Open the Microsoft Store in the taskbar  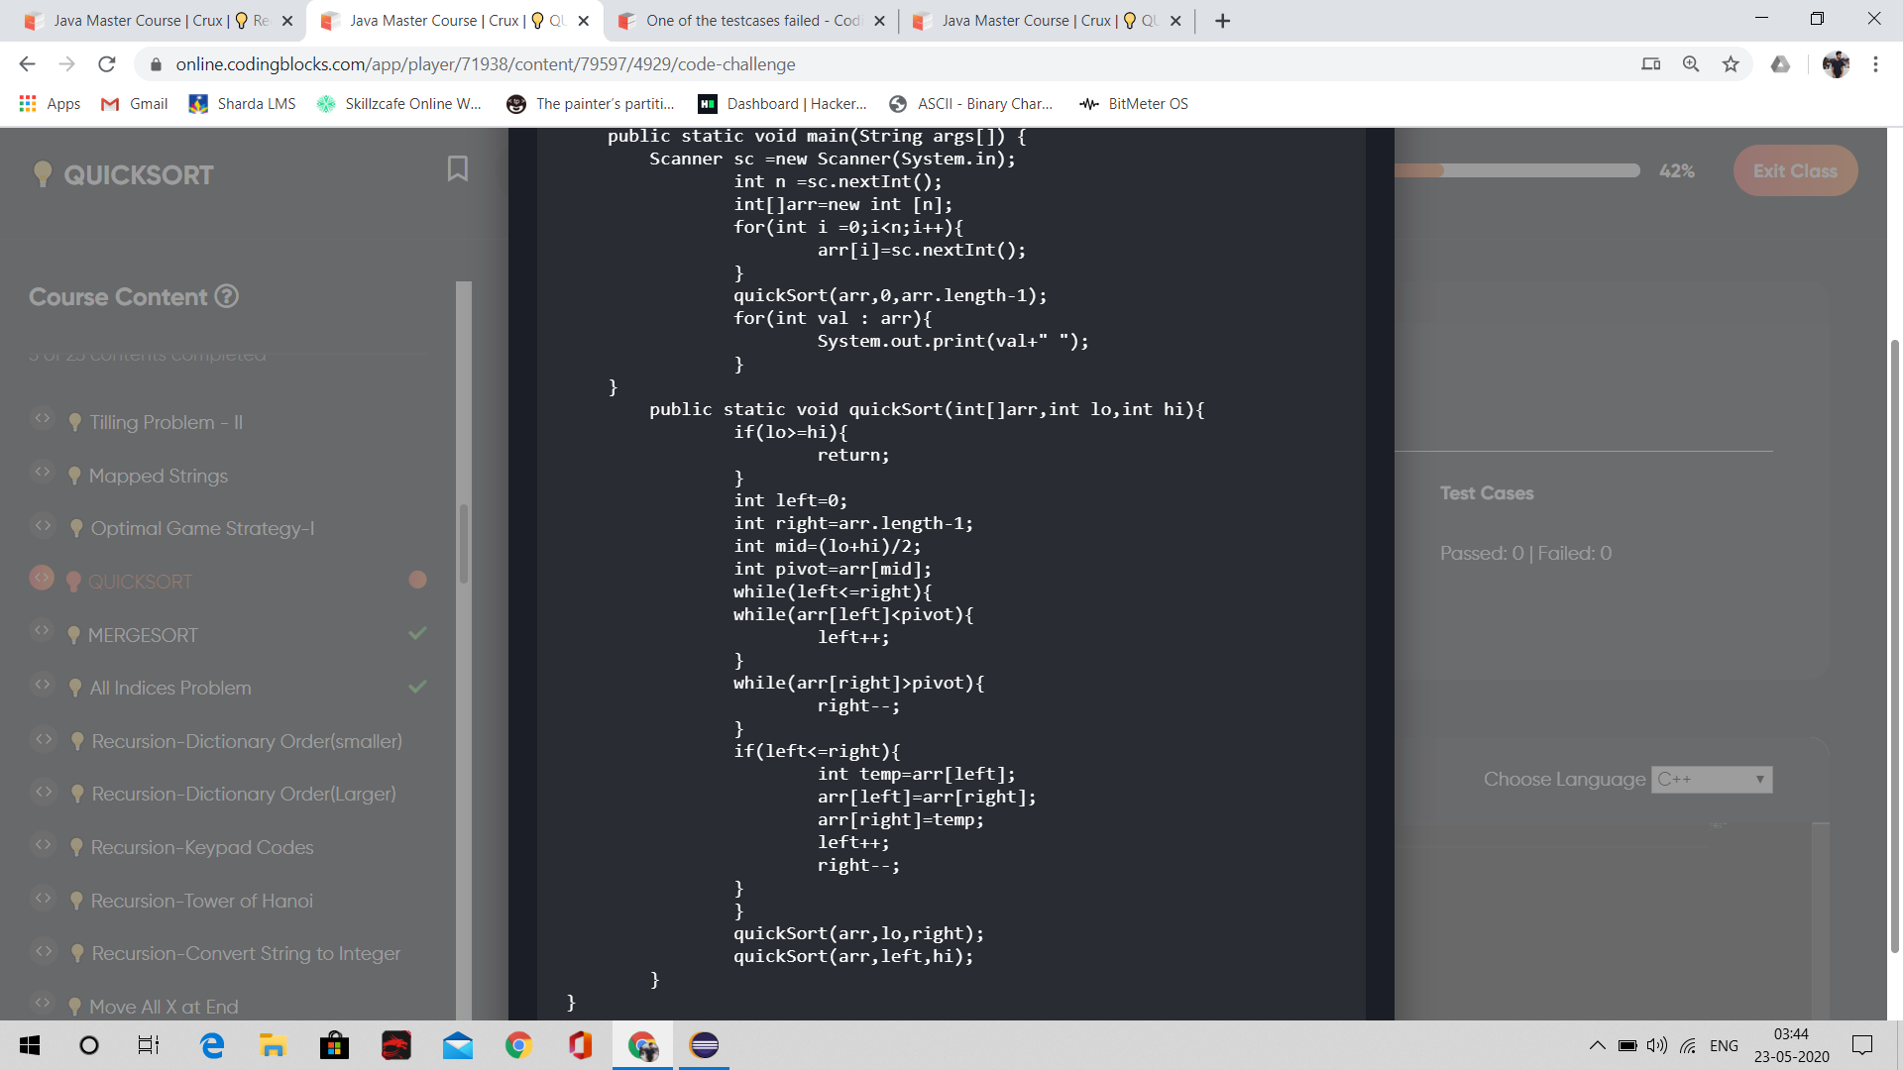pyautogui.click(x=334, y=1045)
